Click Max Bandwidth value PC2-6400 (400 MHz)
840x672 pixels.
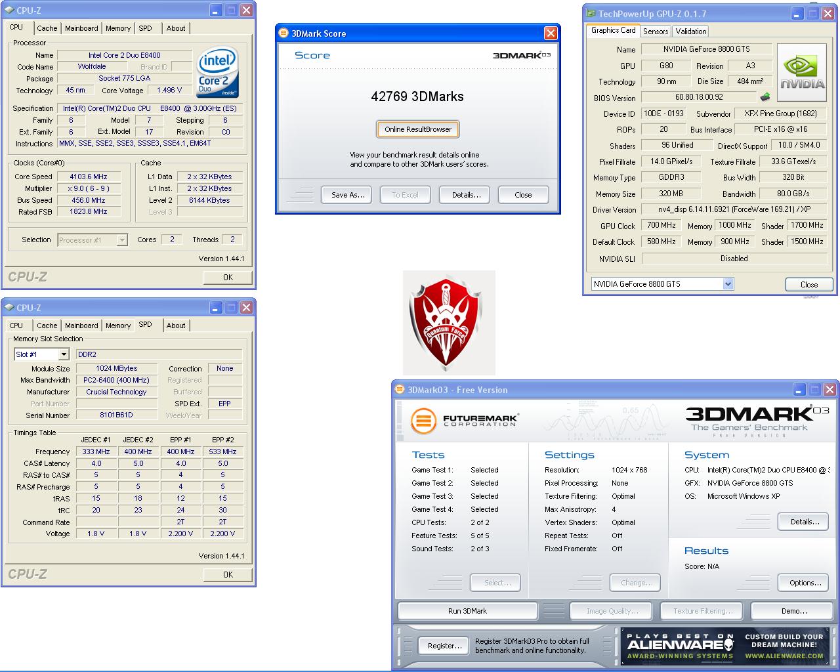tap(116, 380)
